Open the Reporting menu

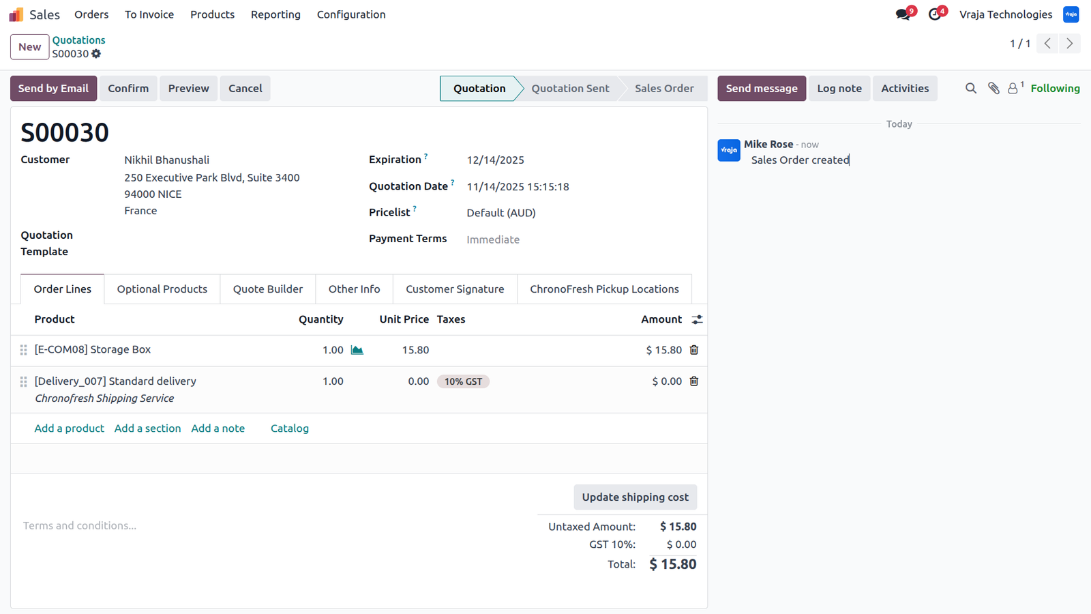click(275, 14)
